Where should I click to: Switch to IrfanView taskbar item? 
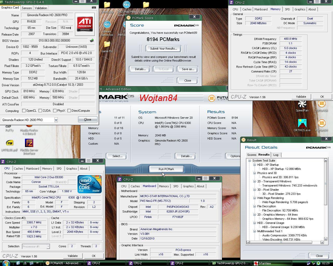[272, 263]
